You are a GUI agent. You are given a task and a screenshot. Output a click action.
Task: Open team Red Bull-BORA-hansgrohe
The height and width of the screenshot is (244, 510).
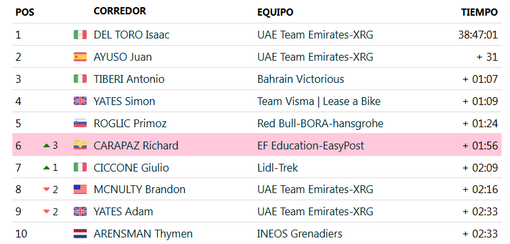click(x=320, y=123)
